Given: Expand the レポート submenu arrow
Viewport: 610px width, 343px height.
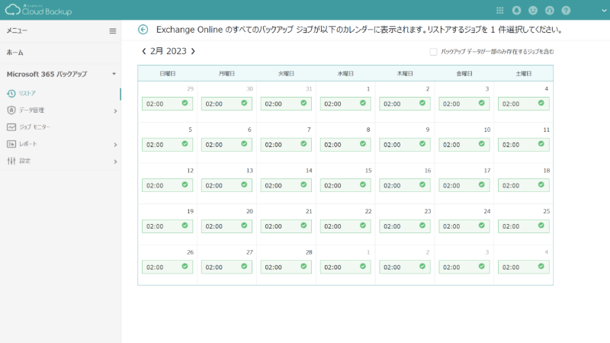Looking at the screenshot, I should [115, 145].
